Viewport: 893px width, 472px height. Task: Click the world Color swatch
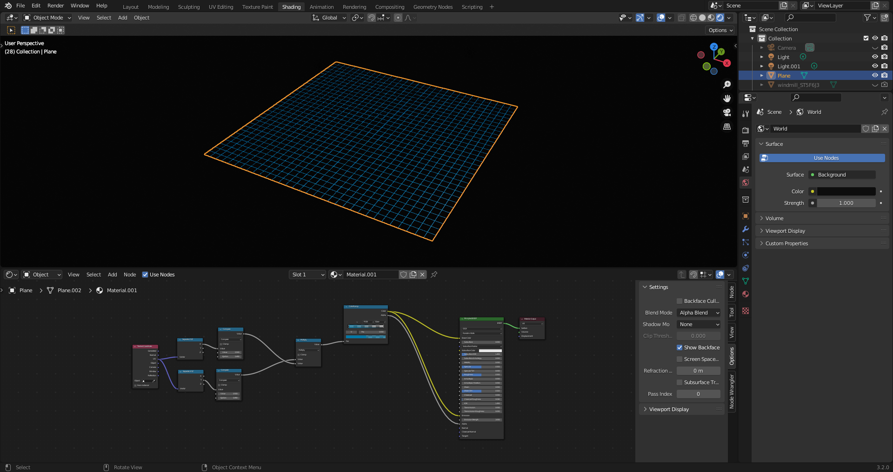pos(846,191)
